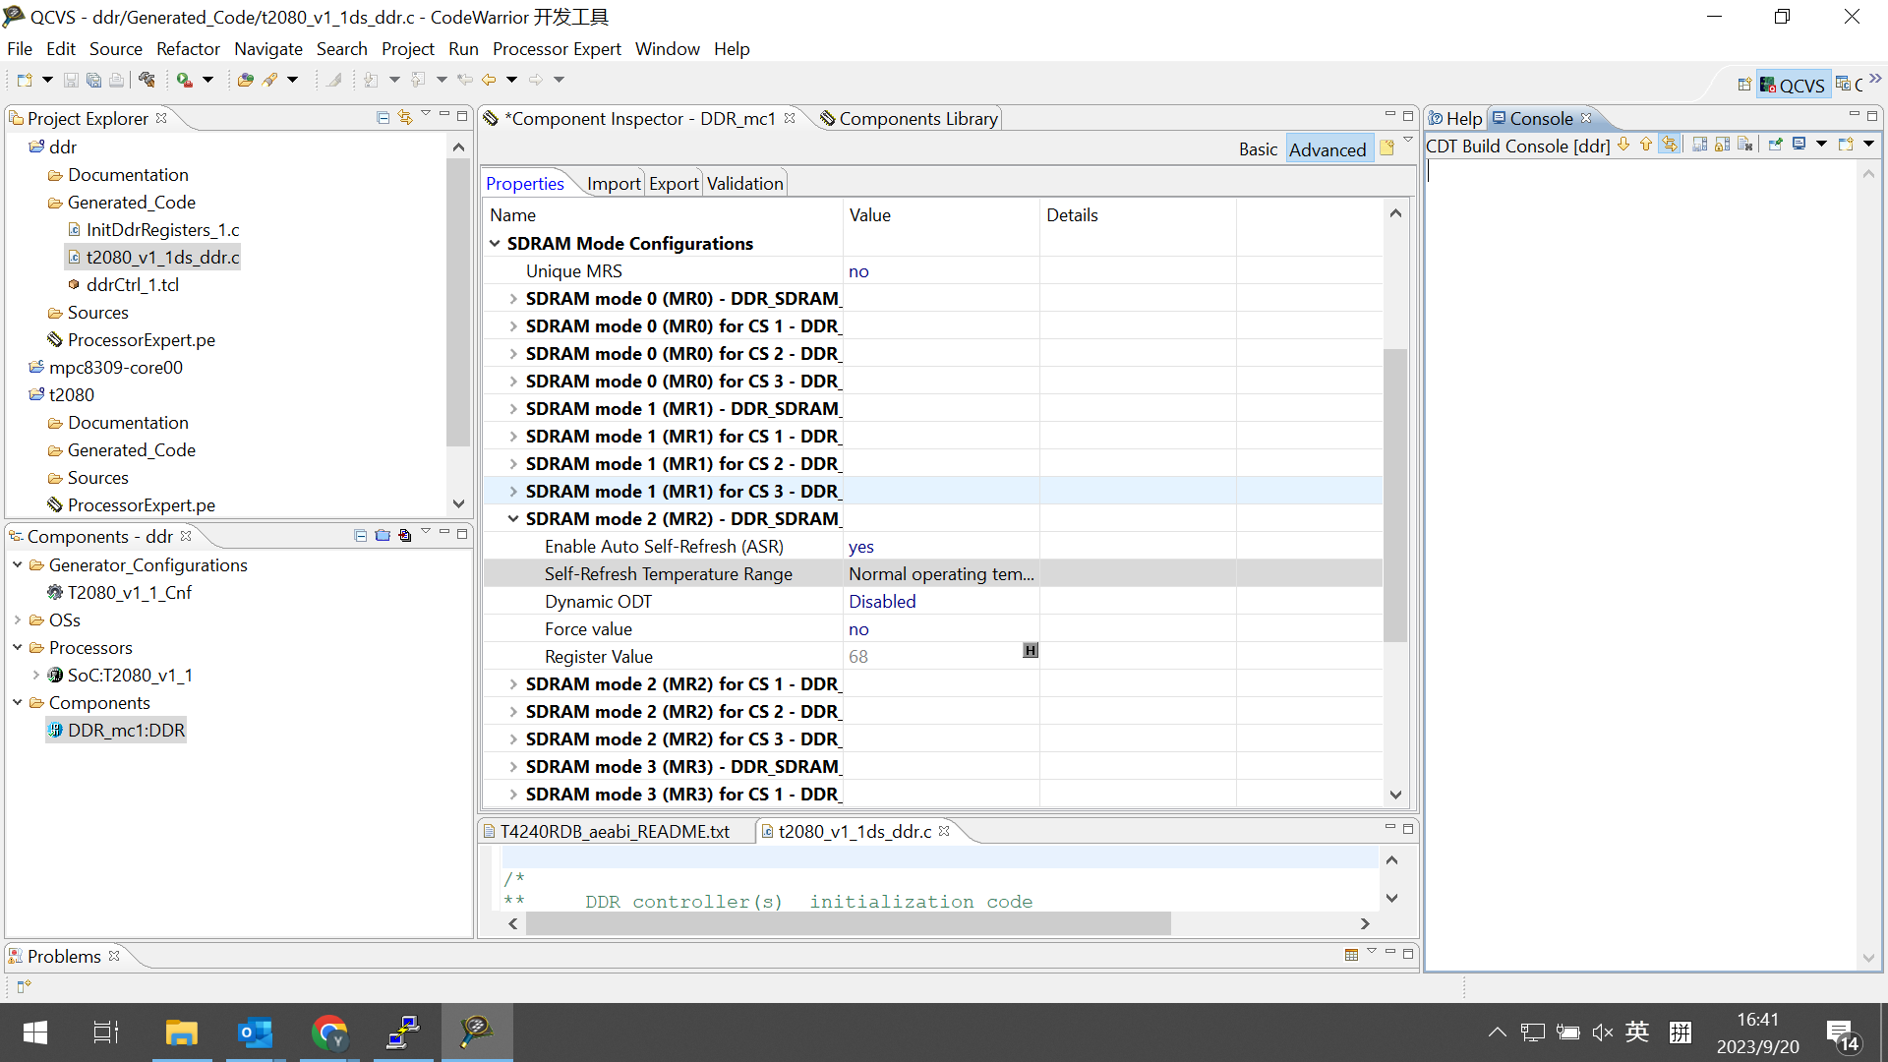Switch Component Inspector to Basic view
The image size is (1888, 1062).
point(1258,149)
